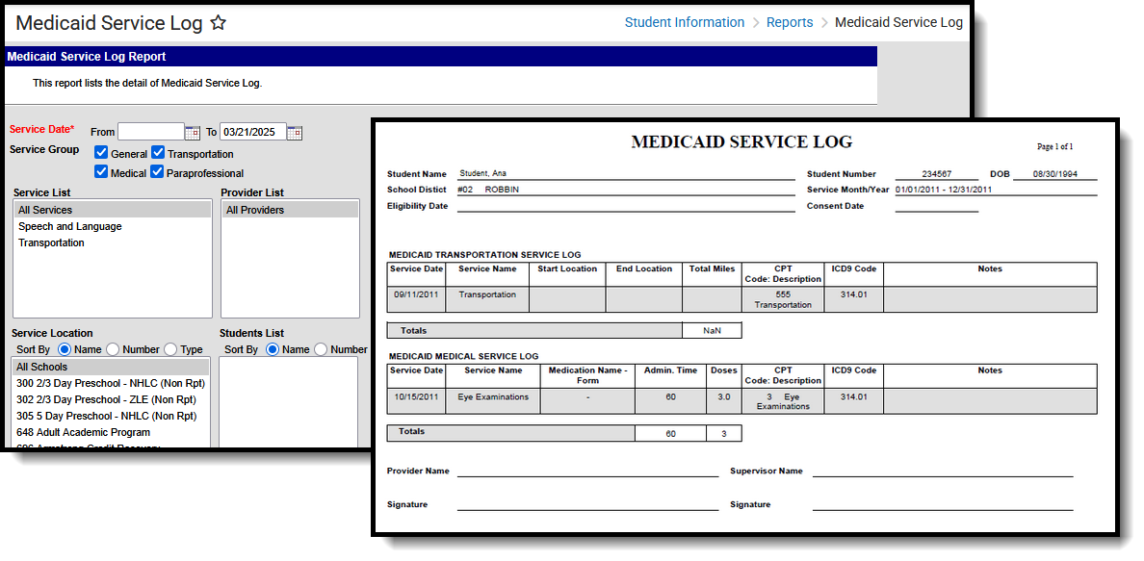Open Student Information breadcrumb link

coord(685,23)
